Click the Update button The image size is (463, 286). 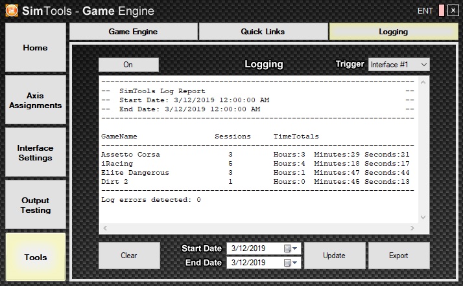tap(335, 256)
